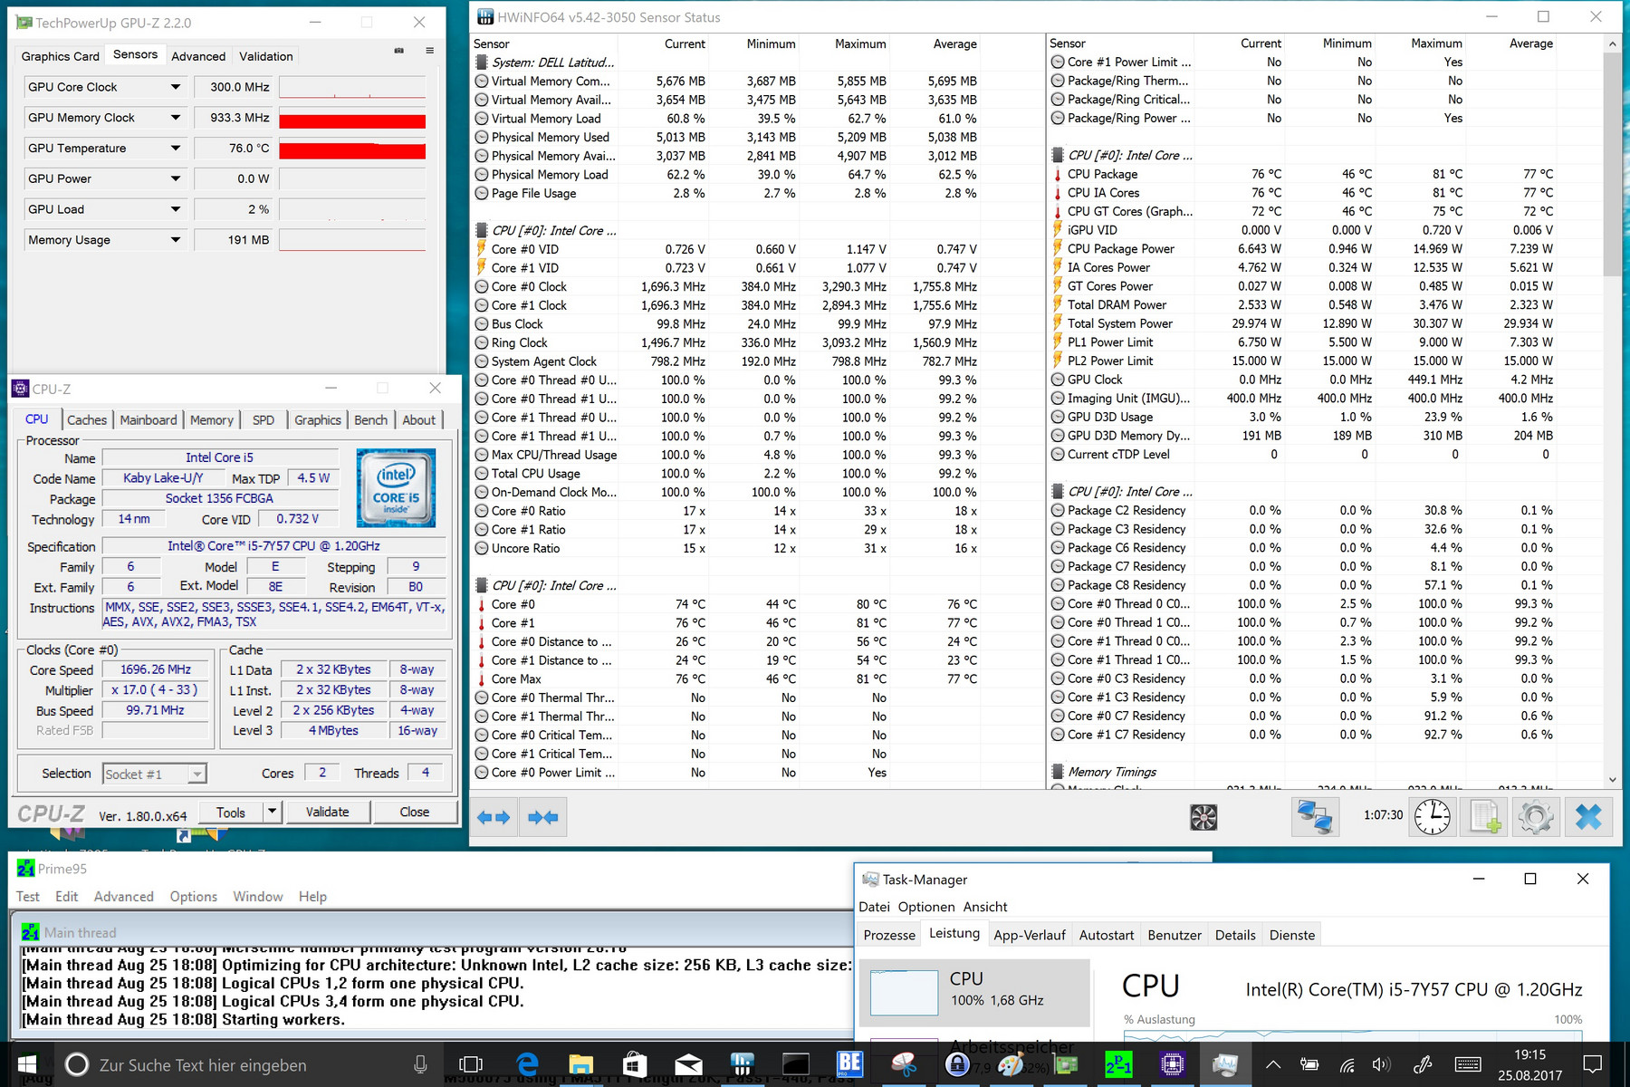Open the Windows Start menu

26,1064
